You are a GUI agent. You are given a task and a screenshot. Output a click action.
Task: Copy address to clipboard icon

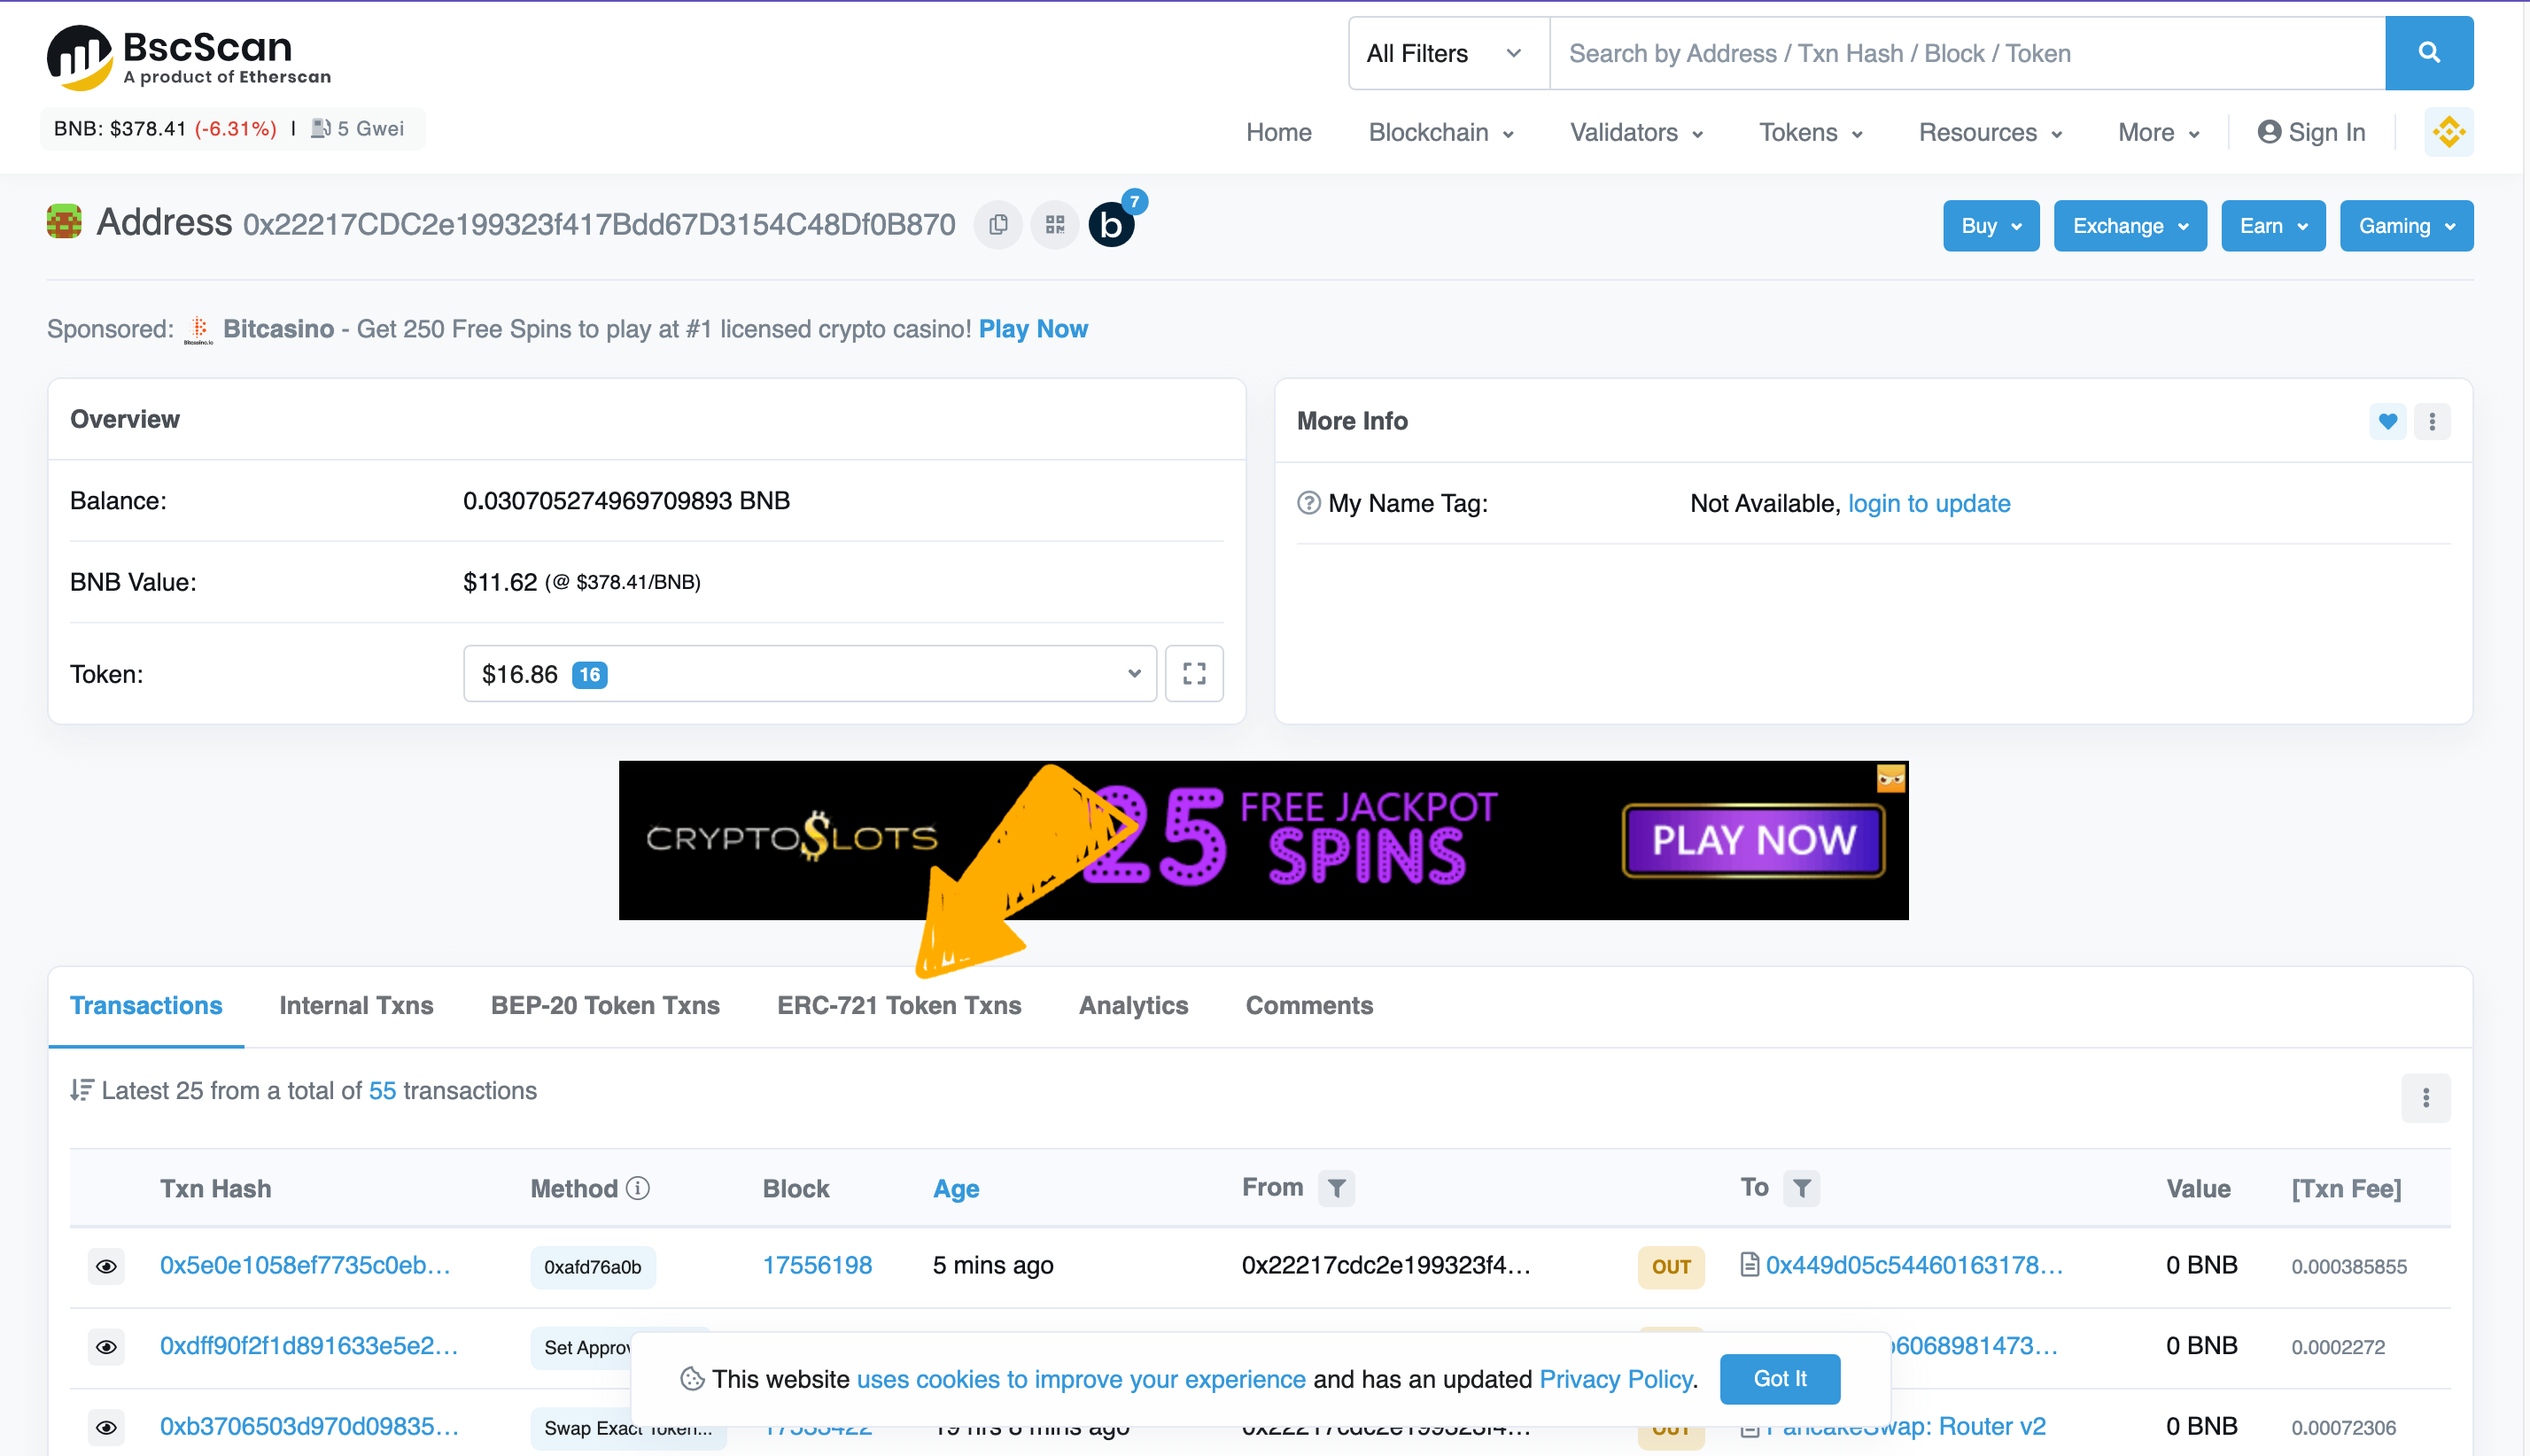(x=997, y=225)
